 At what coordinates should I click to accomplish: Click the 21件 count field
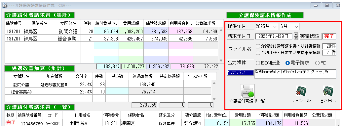(329, 52)
